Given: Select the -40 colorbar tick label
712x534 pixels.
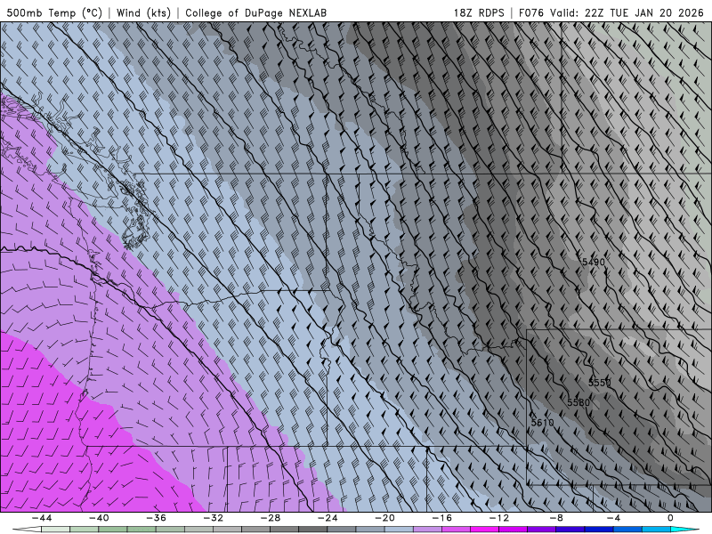Looking at the screenshot, I should tap(99, 518).
